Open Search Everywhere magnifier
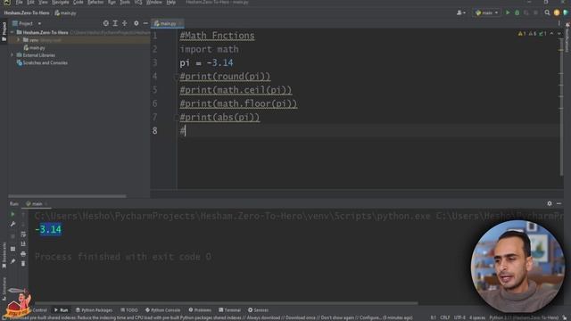This screenshot has width=571, height=321. coord(547,12)
